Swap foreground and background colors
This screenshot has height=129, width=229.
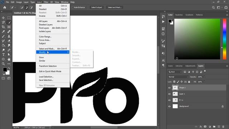9,68
